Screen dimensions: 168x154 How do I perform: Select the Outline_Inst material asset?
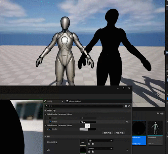click(x=139, y=133)
